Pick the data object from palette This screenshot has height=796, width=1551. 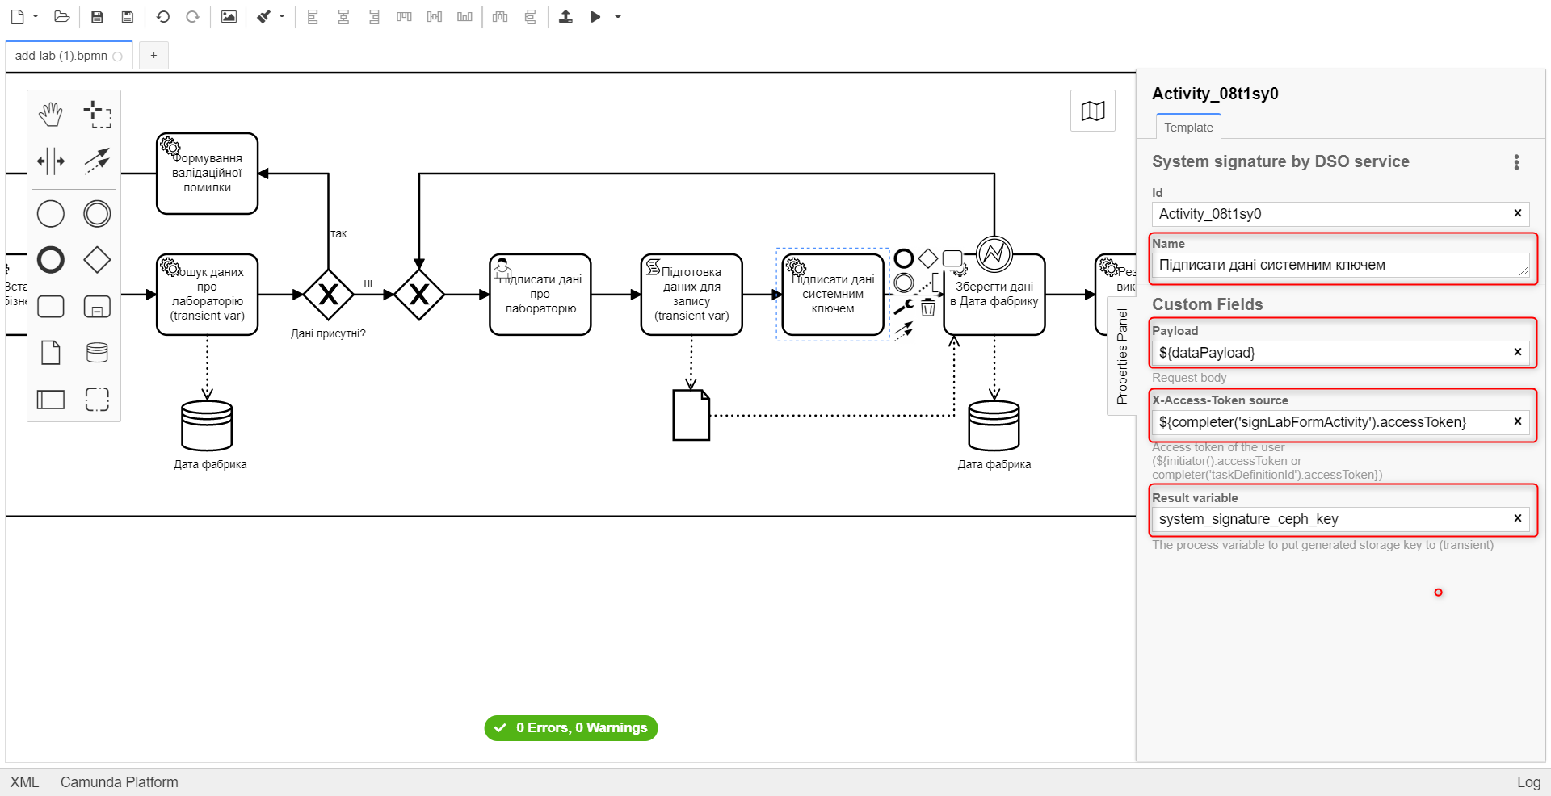tap(50, 353)
